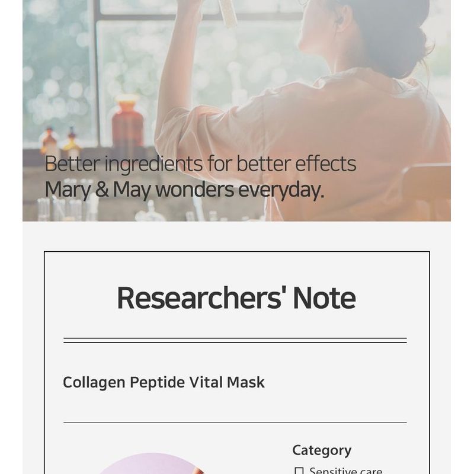Image resolution: width=474 pixels, height=474 pixels.
Task: Click the Researchers' Note heading
Action: [236, 297]
